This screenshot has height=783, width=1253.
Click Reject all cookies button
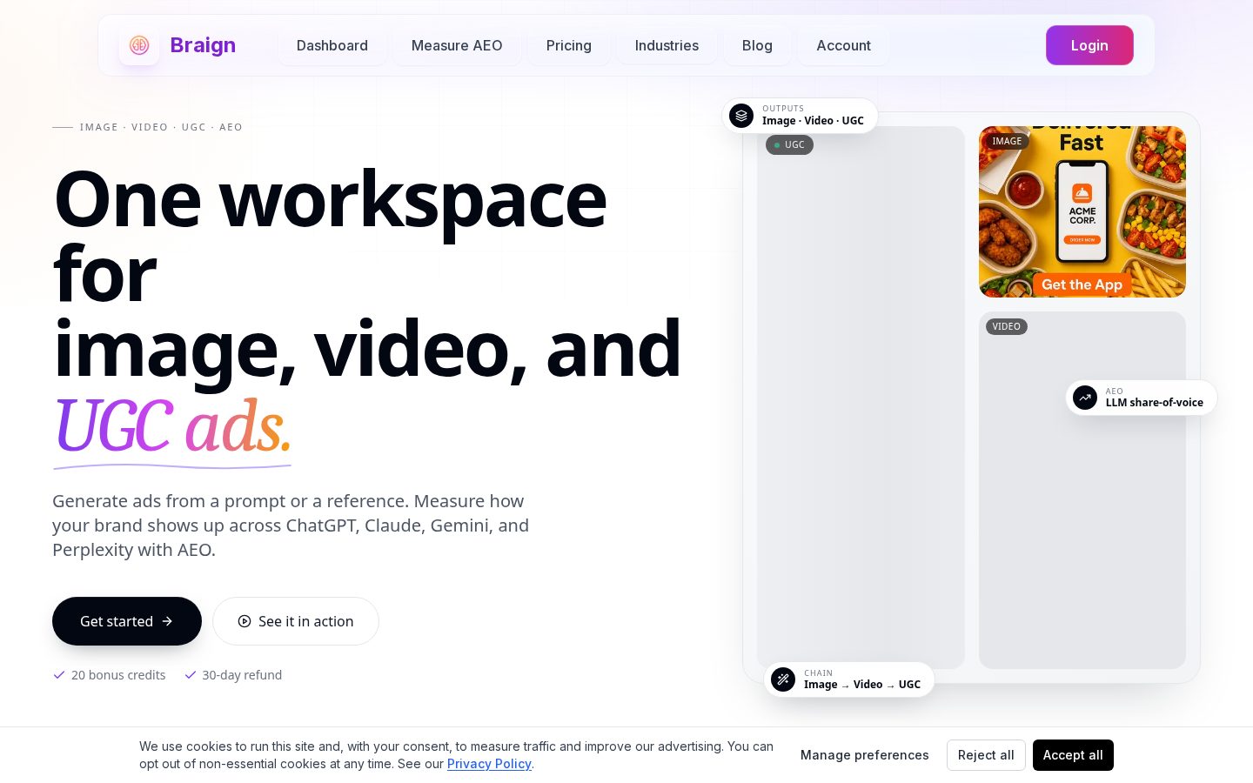click(x=986, y=755)
